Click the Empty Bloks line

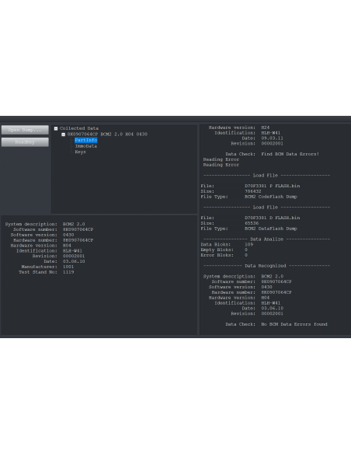pos(224,250)
